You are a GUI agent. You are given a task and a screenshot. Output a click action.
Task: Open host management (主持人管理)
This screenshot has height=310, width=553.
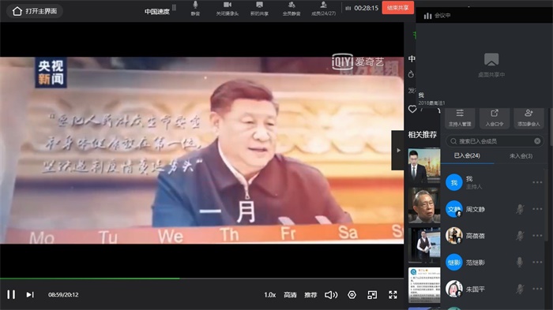[x=460, y=118]
